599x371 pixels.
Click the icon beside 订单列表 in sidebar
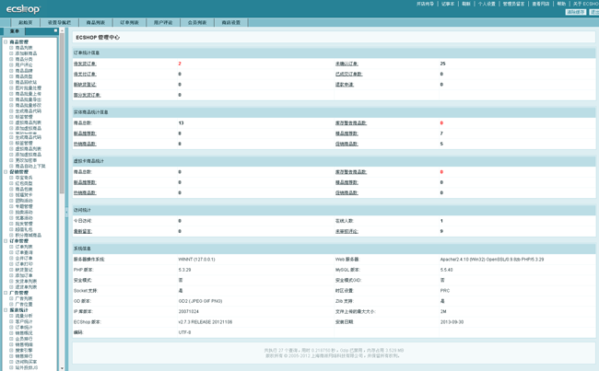pyautogui.click(x=11, y=247)
